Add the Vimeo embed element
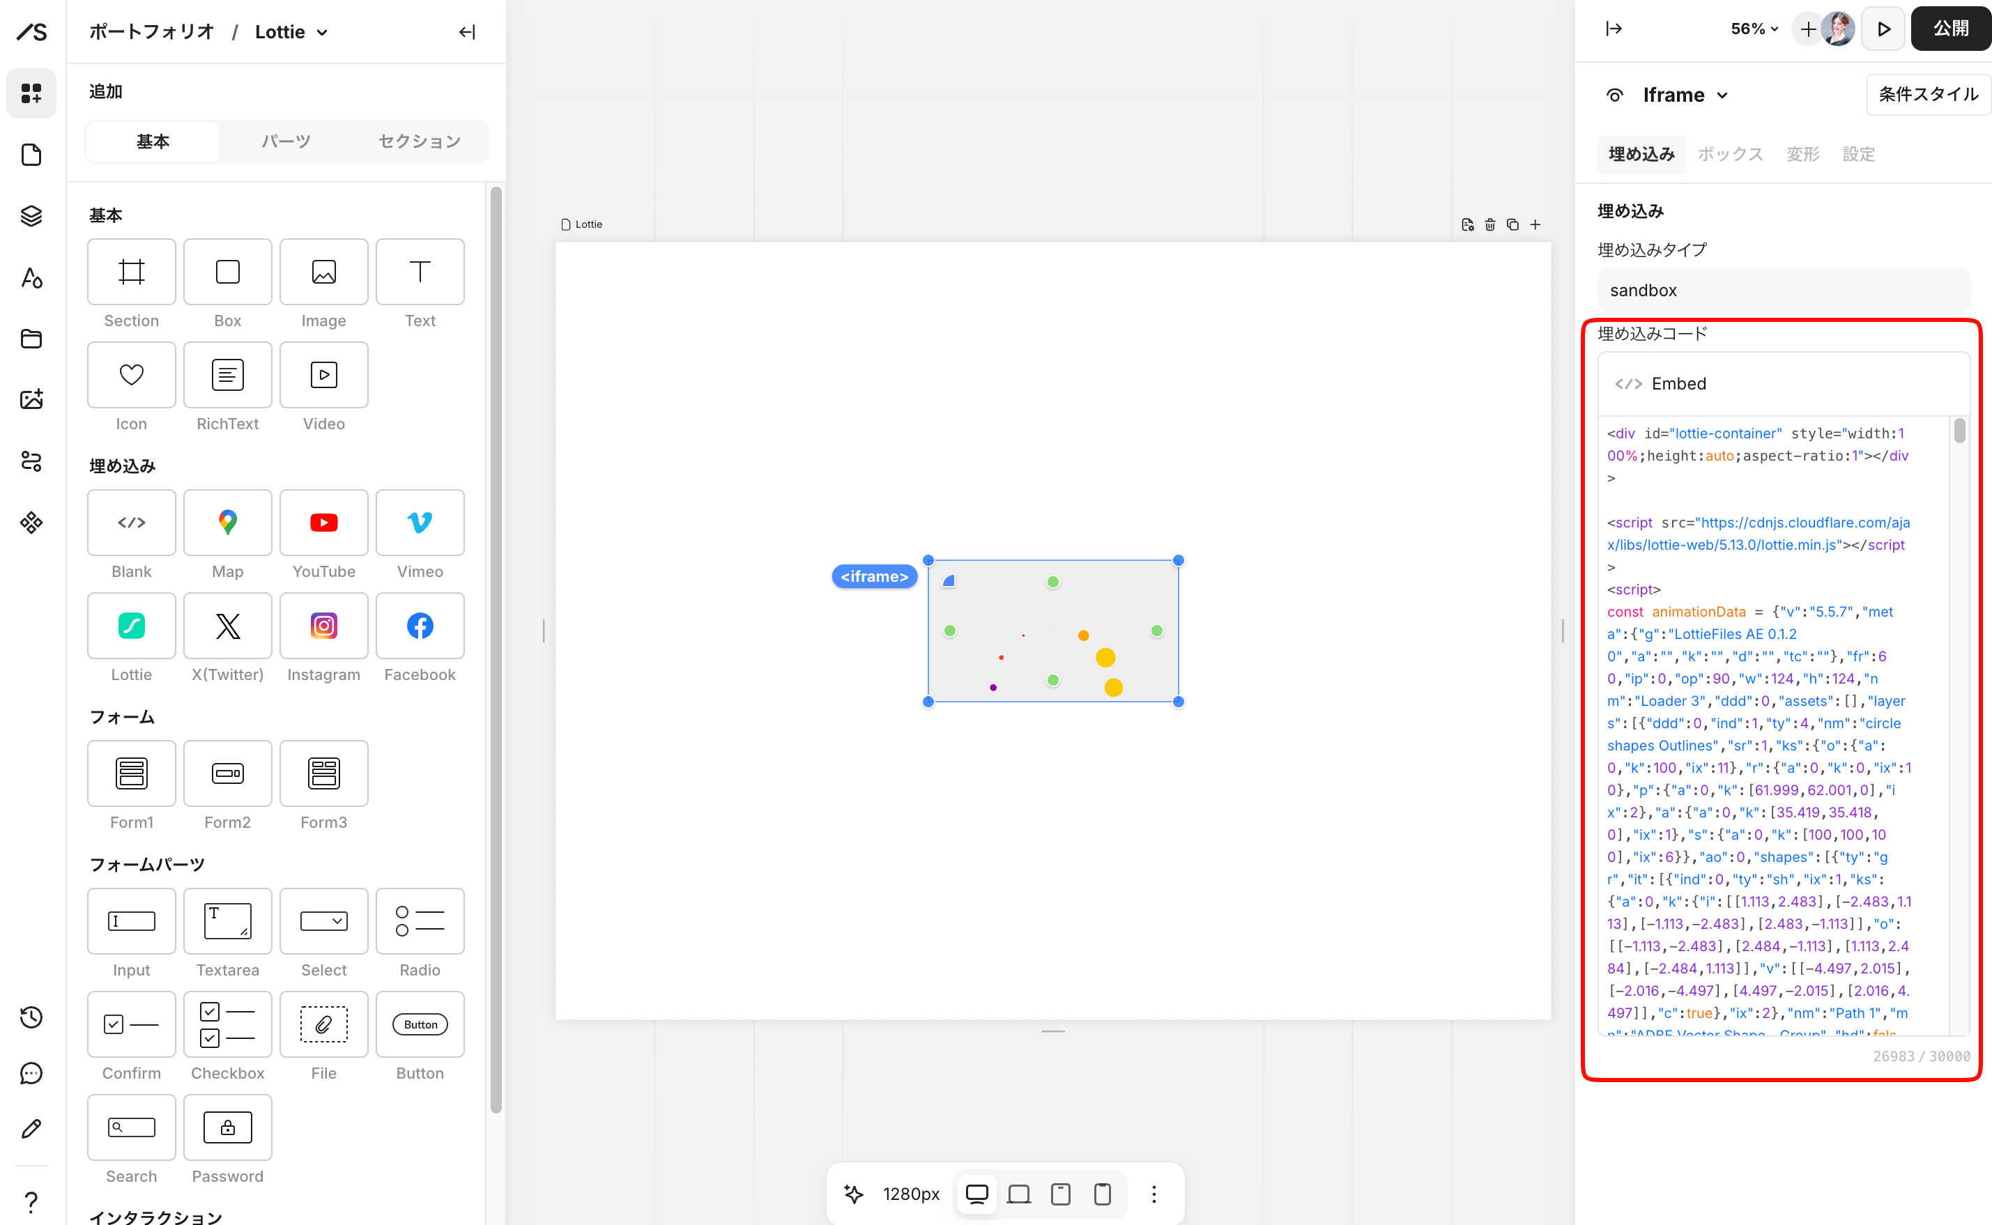 [420, 523]
